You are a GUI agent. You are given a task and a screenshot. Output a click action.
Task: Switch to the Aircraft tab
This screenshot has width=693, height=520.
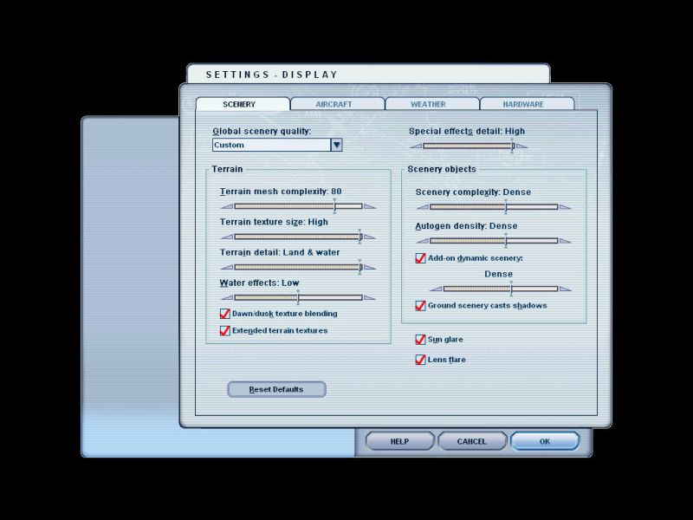[337, 104]
